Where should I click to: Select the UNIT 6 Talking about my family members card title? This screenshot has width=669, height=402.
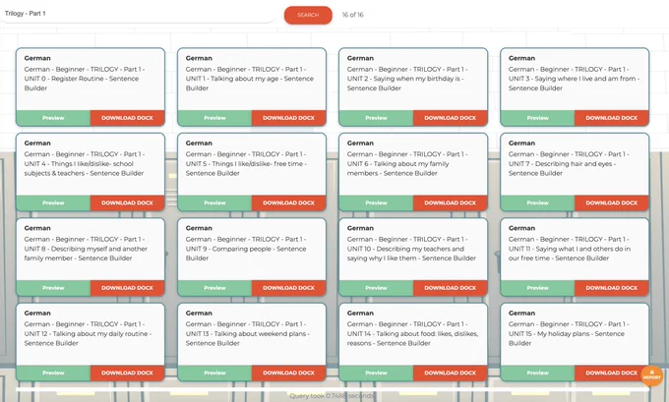click(x=407, y=164)
